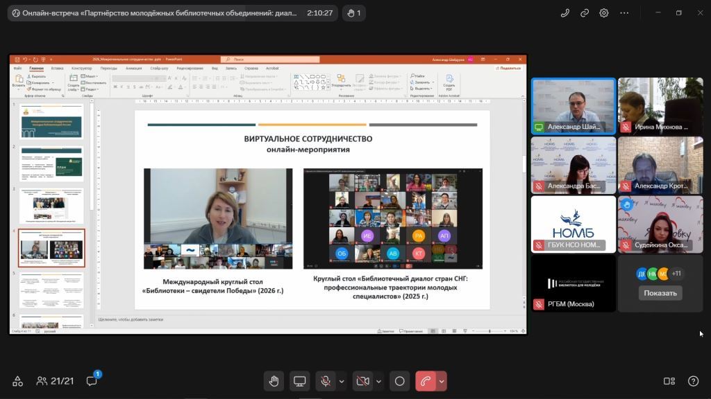The height and width of the screenshot is (399, 711).
Task: Start screen sharing with the monitor icon
Action: (300, 382)
